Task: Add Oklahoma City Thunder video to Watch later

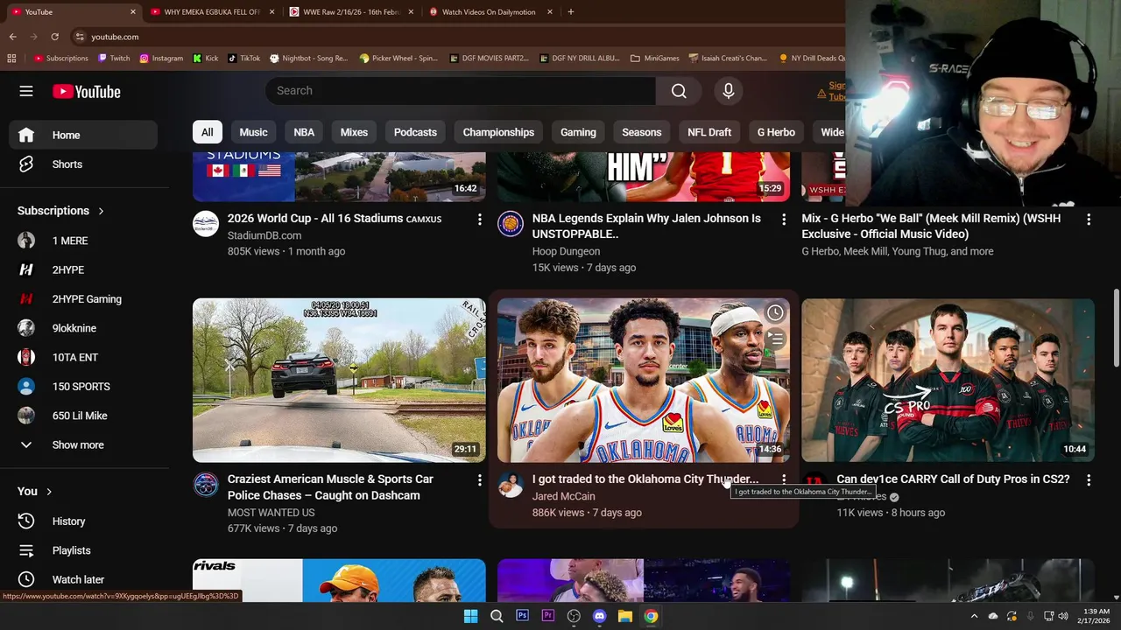Action: [775, 312]
